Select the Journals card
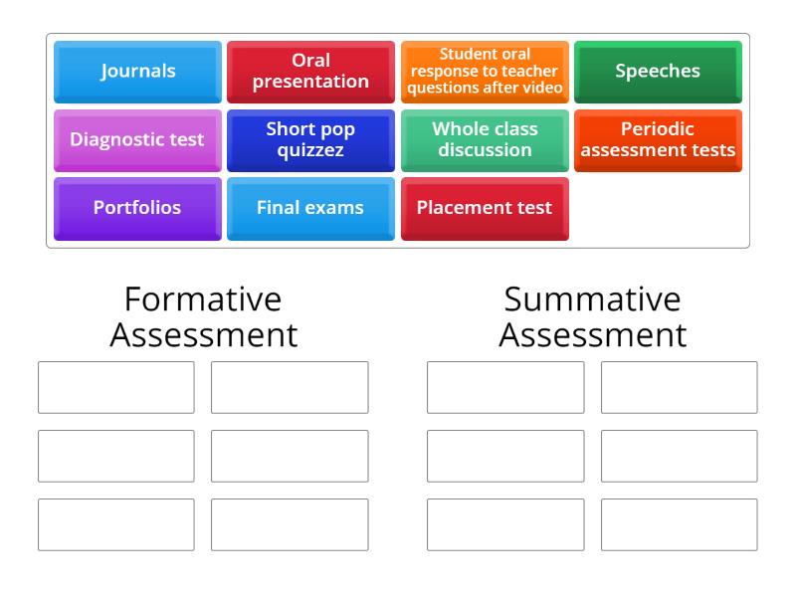 coord(136,71)
